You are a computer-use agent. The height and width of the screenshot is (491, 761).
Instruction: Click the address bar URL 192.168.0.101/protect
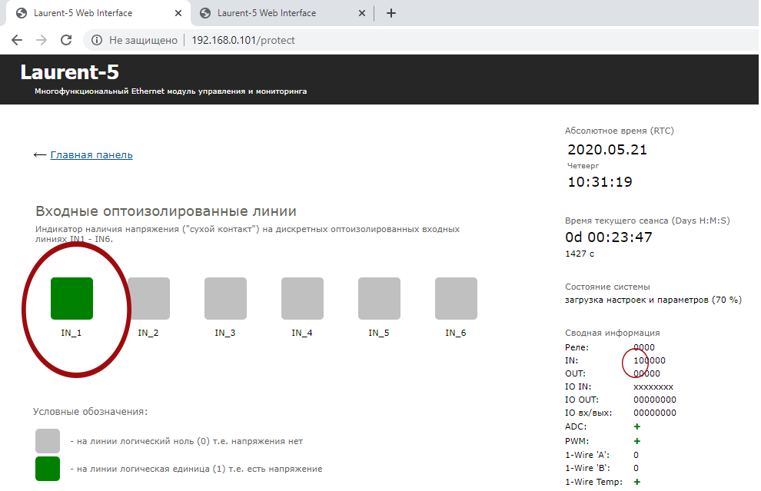243,40
